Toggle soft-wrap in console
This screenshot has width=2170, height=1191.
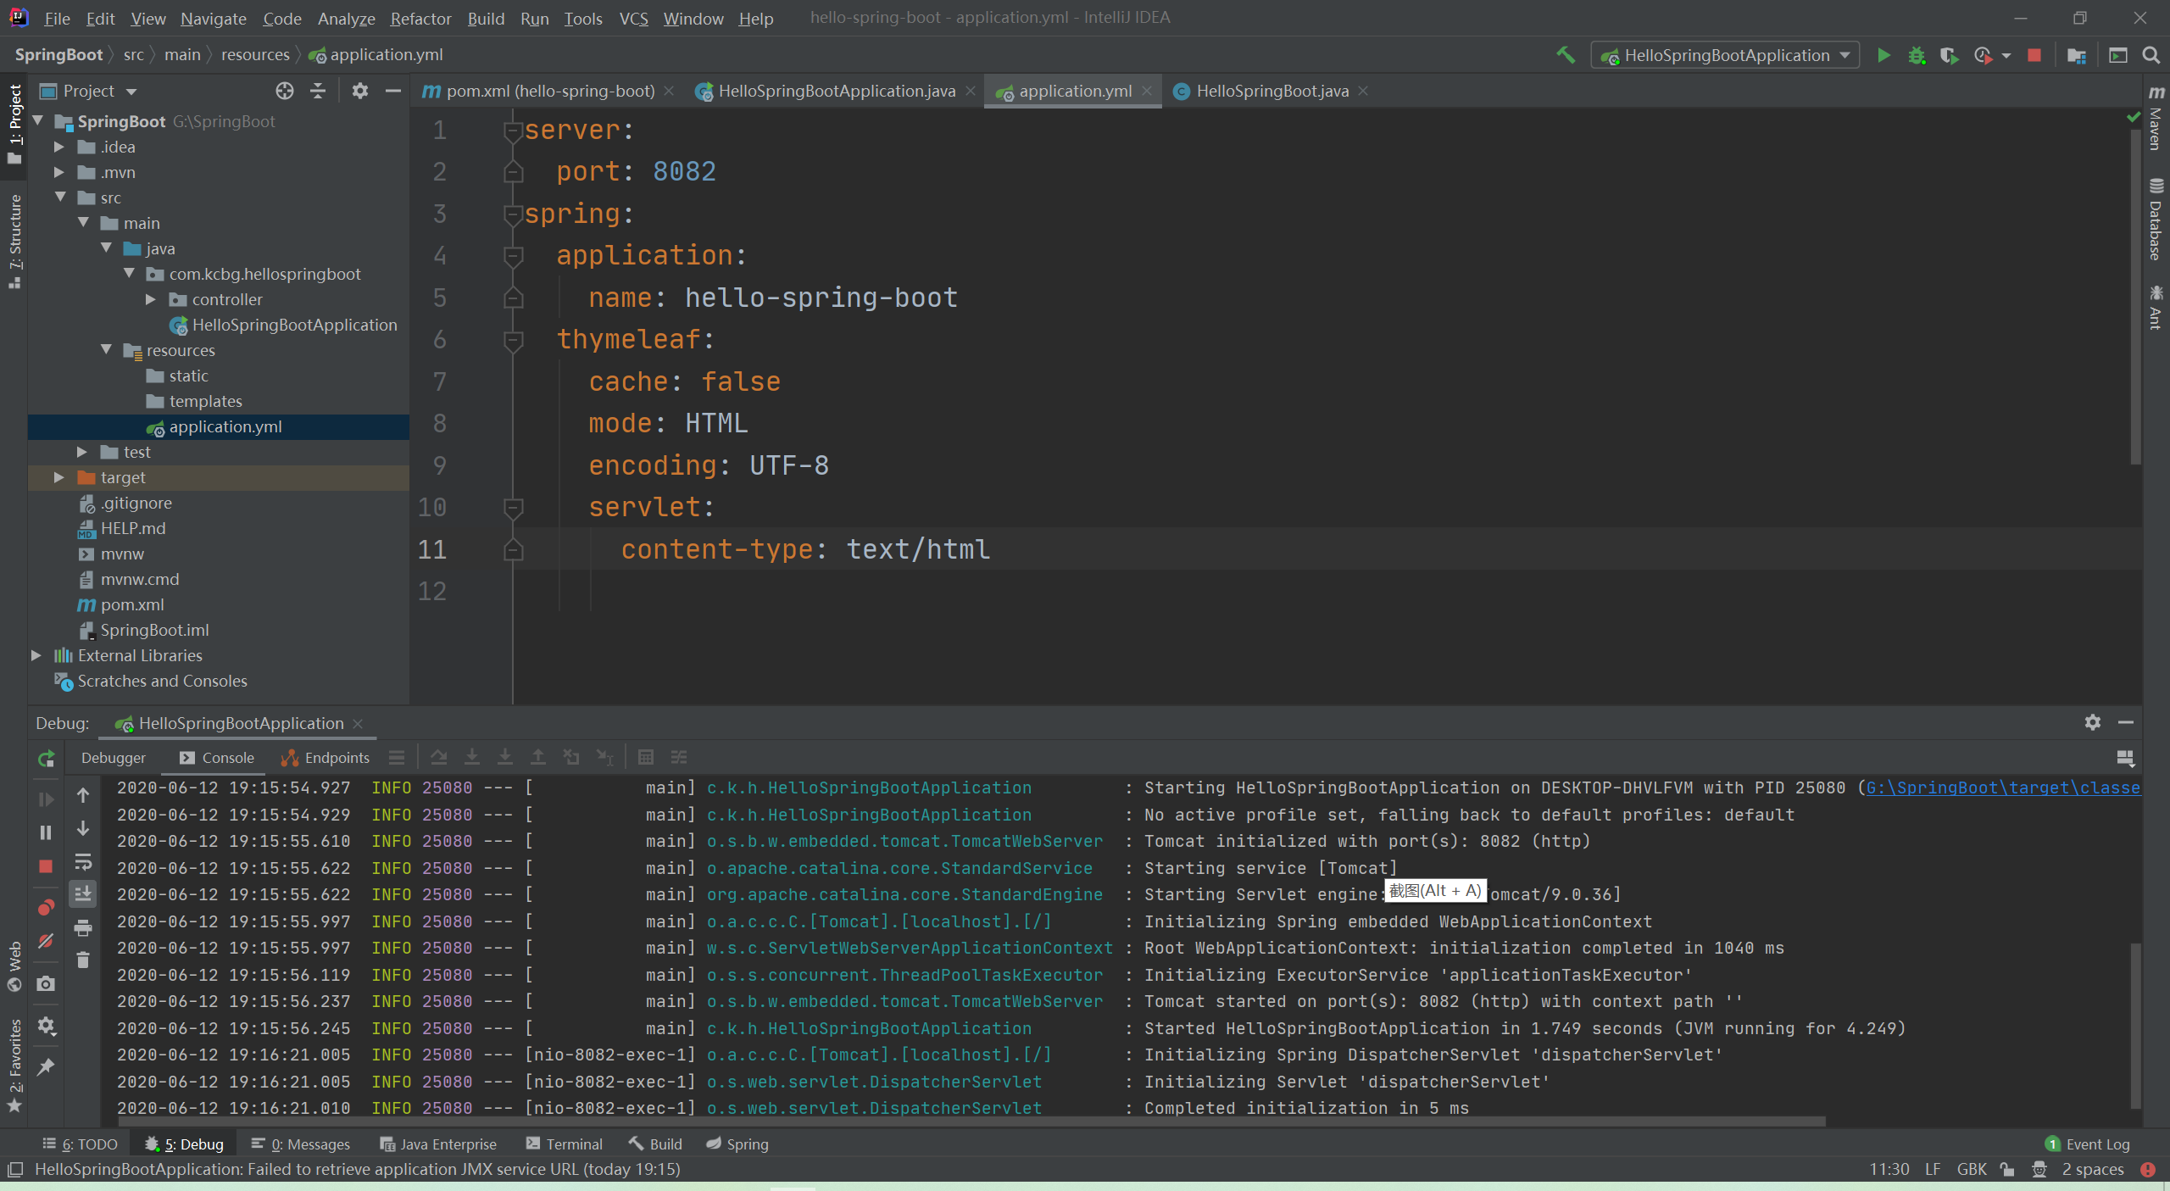click(x=83, y=862)
